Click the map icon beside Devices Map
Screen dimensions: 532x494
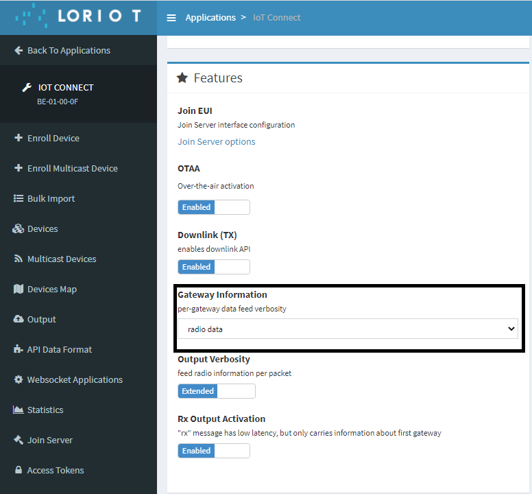[x=19, y=289]
